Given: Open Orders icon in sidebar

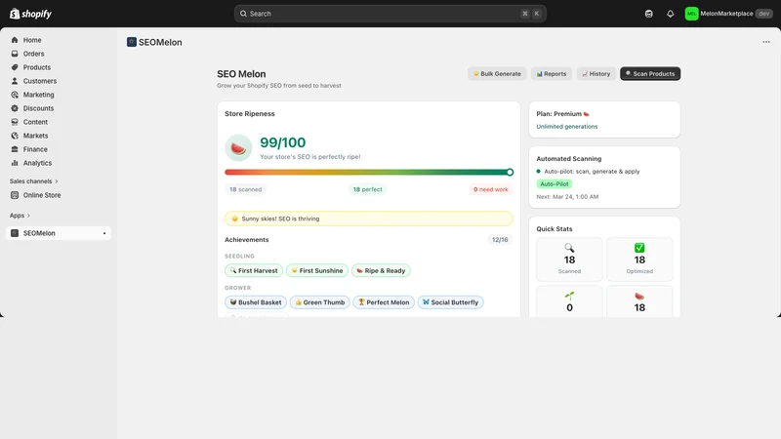Looking at the screenshot, I should click(15, 54).
